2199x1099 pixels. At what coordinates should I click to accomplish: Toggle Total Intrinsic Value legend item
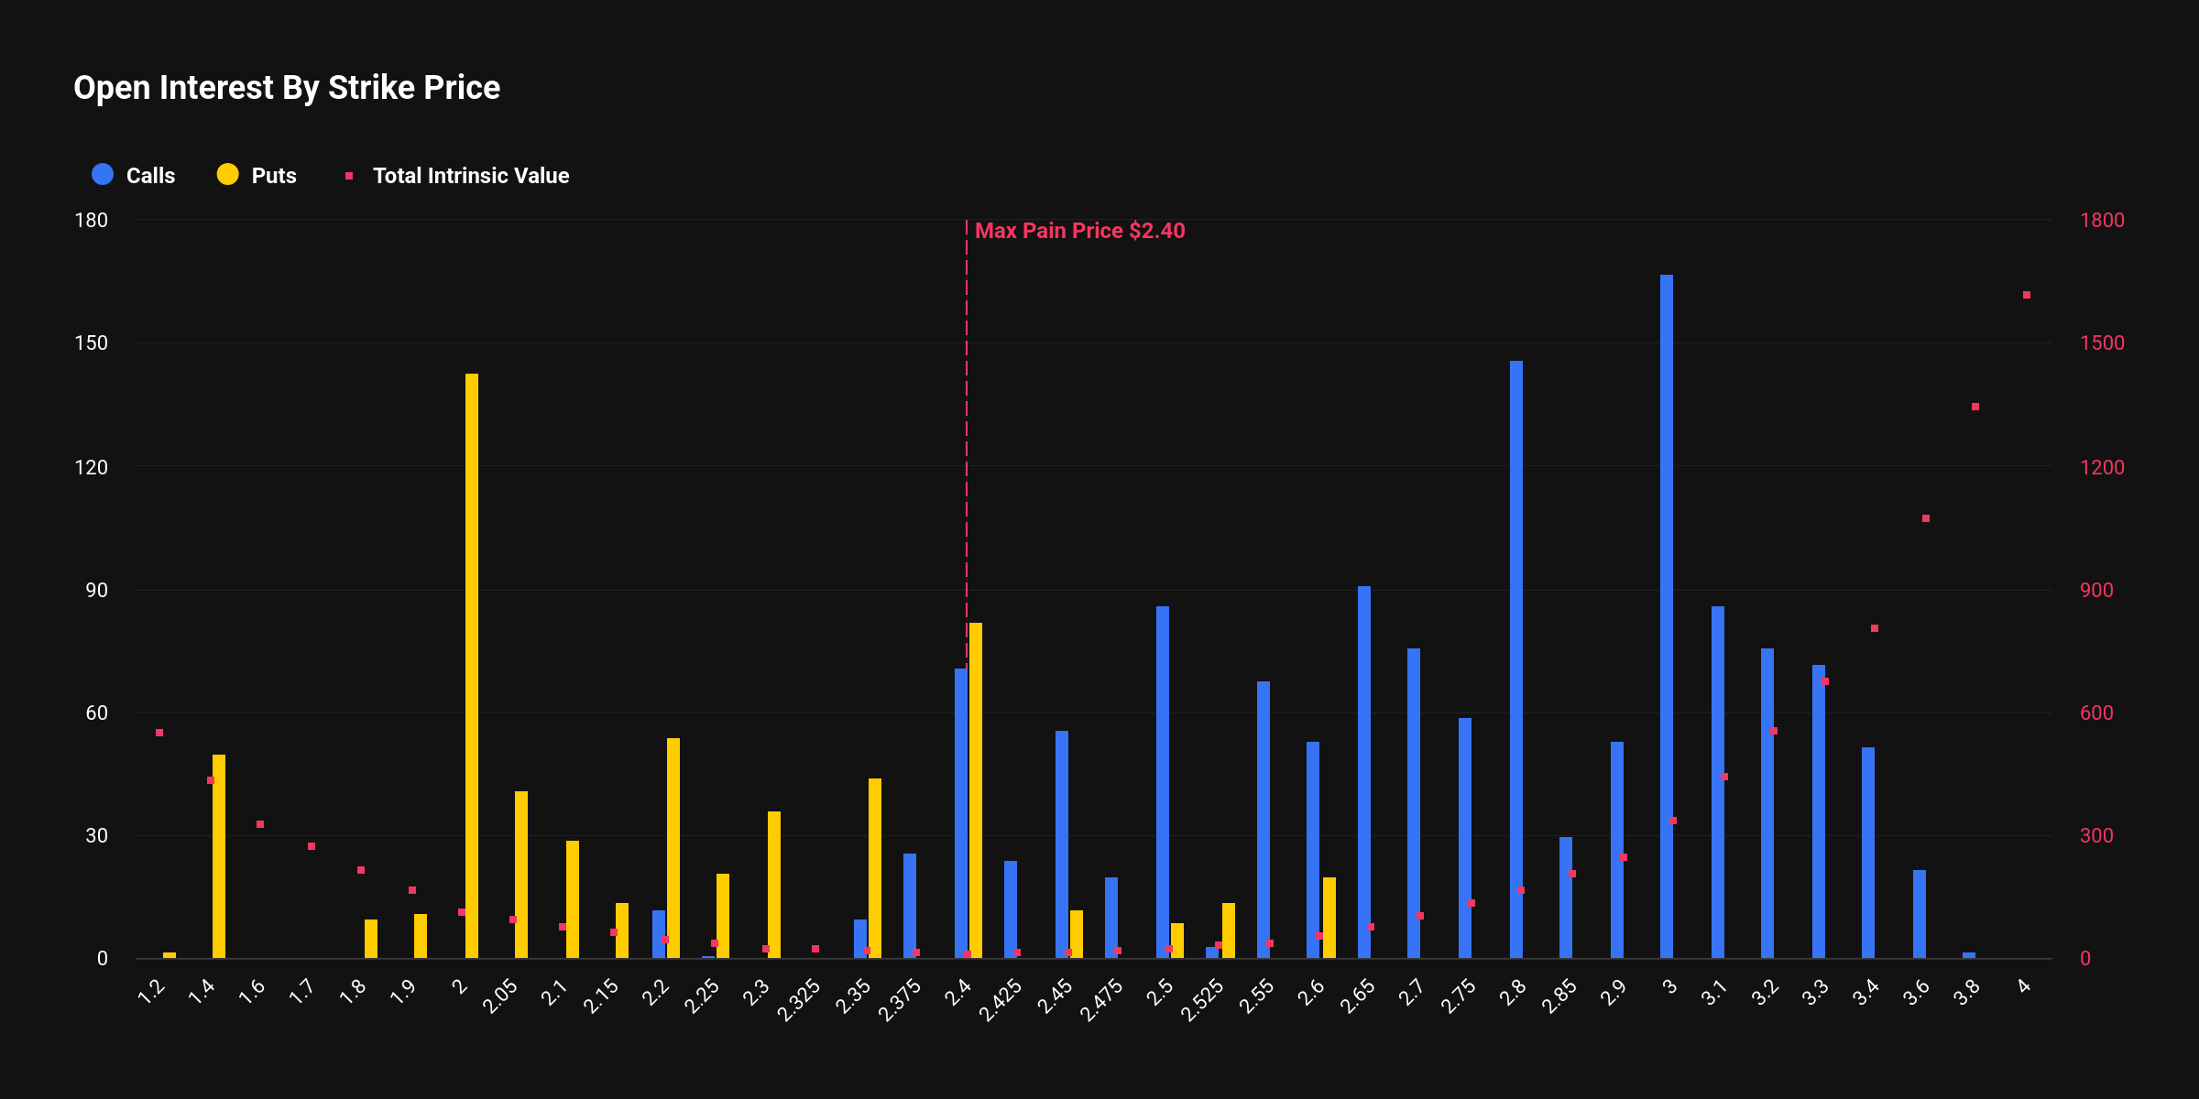click(470, 175)
